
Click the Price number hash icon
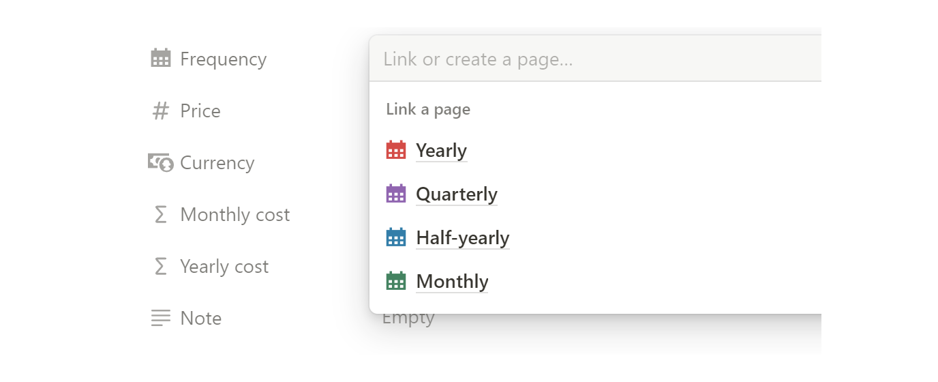click(160, 111)
